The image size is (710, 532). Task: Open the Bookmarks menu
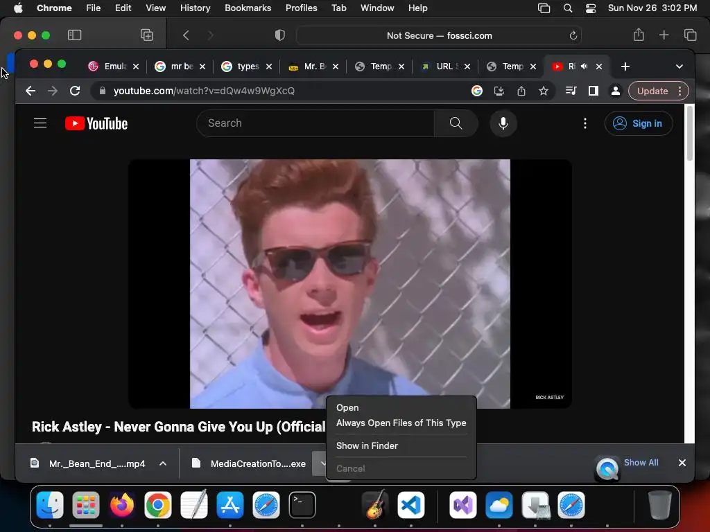tap(248, 8)
